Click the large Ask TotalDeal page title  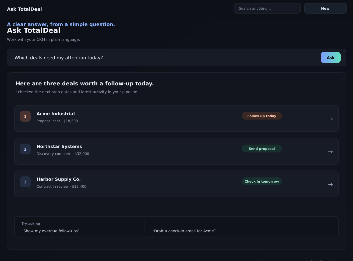click(x=34, y=30)
